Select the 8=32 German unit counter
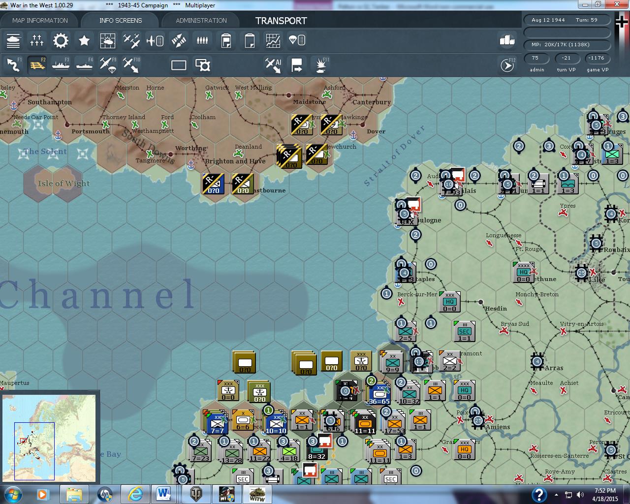The image size is (630, 504). pos(317,451)
